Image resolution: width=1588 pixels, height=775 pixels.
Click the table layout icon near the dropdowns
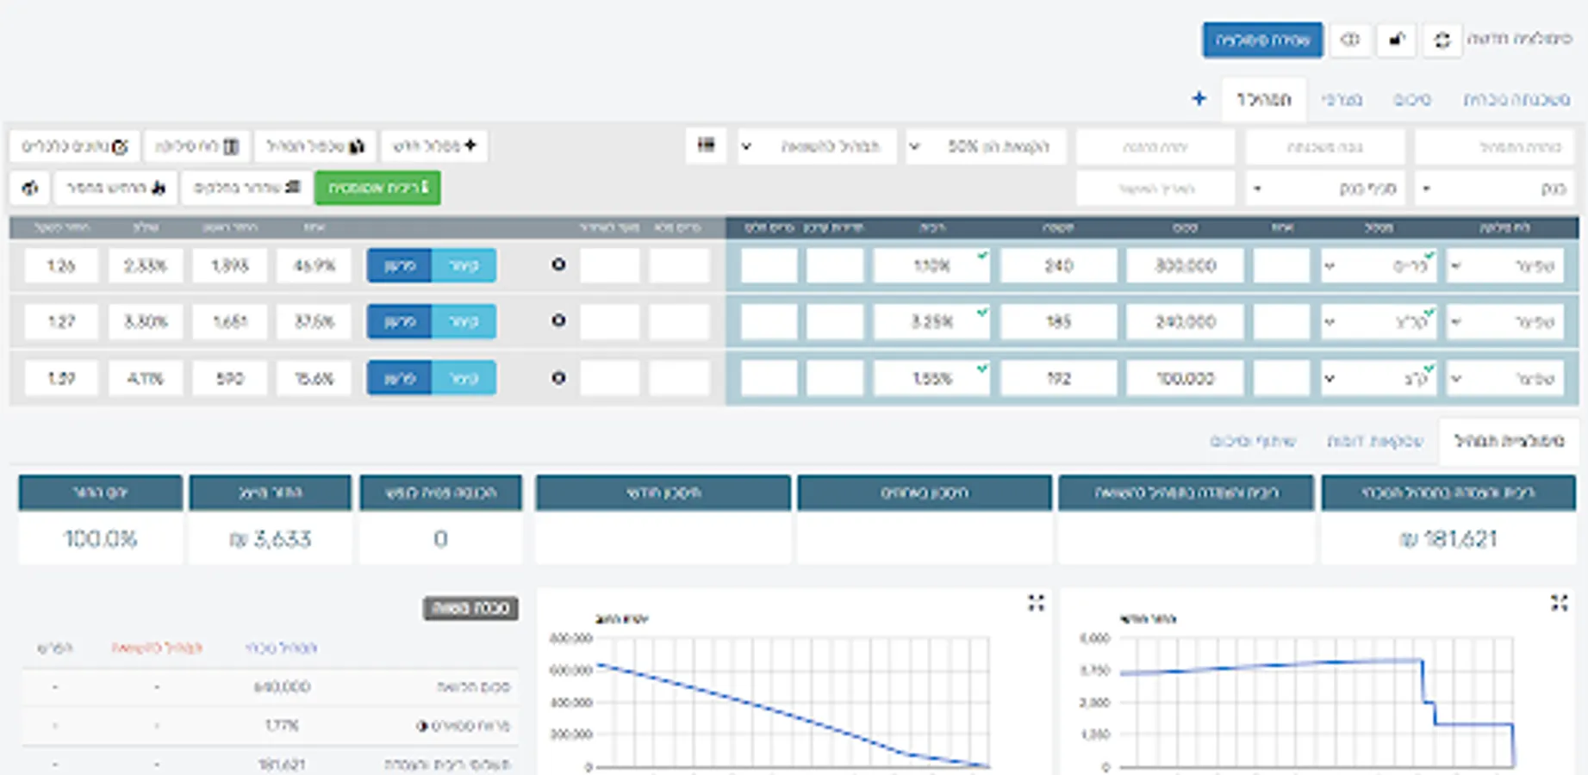pos(706,146)
